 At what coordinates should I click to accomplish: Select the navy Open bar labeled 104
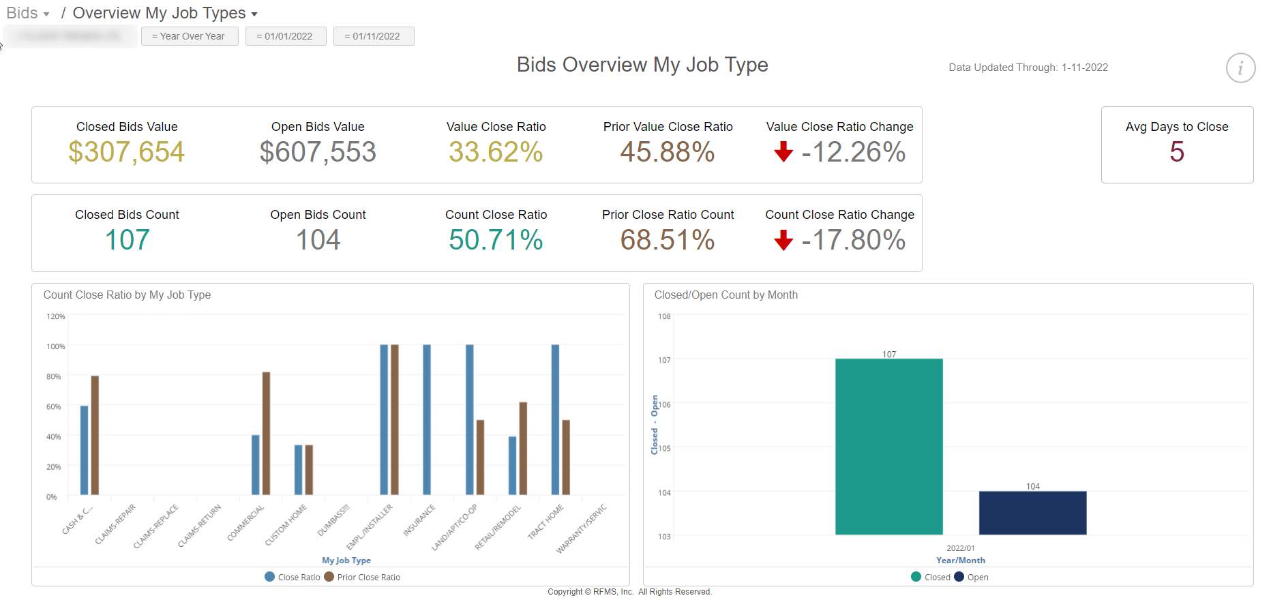1033,513
